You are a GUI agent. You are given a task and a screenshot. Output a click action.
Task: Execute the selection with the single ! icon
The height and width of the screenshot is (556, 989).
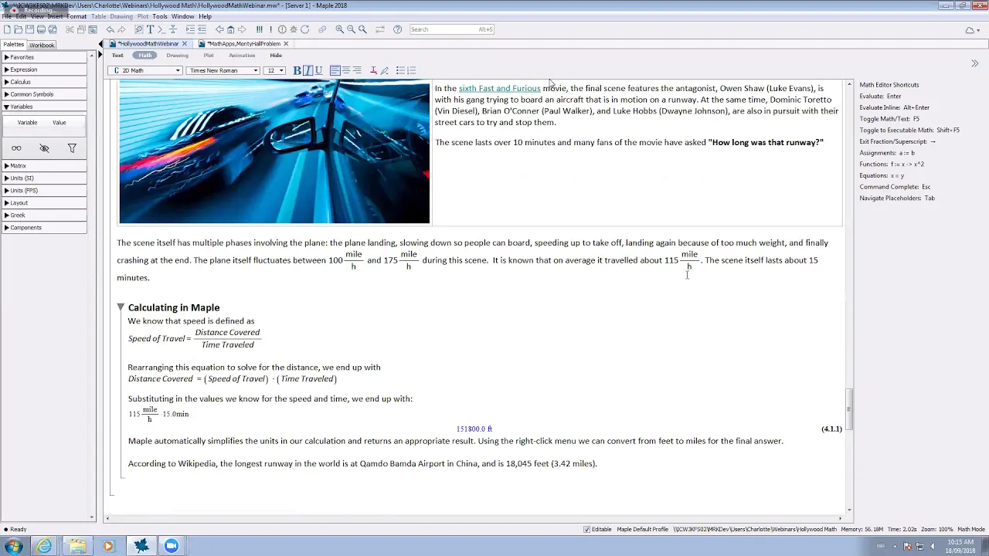pyautogui.click(x=270, y=29)
